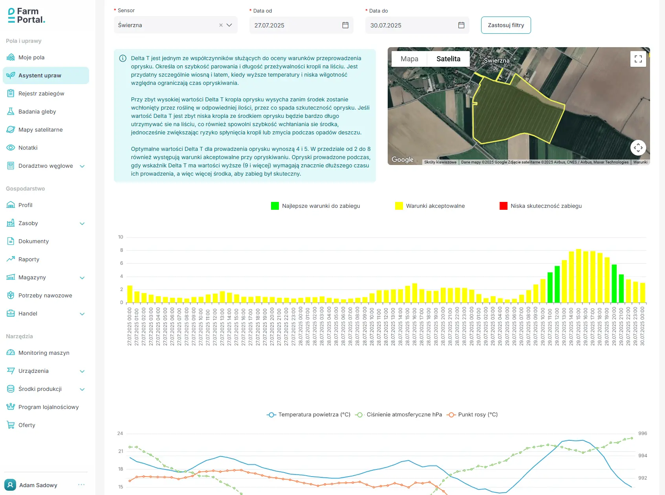Click the map camera controls icon
This screenshot has width=665, height=495.
point(638,148)
